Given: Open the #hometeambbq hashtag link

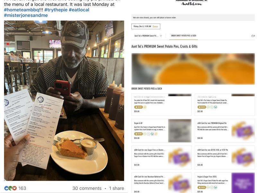Looking at the screenshot, I should [22, 10].
